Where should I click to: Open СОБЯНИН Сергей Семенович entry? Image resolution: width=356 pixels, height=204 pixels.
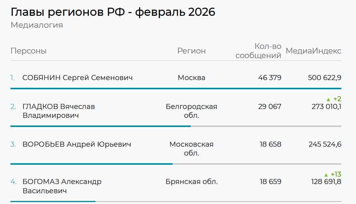(78, 78)
